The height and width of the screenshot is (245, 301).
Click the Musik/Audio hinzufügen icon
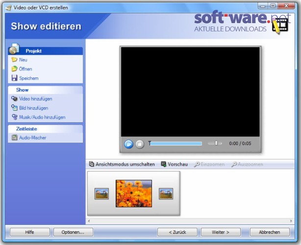pyautogui.click(x=15, y=117)
